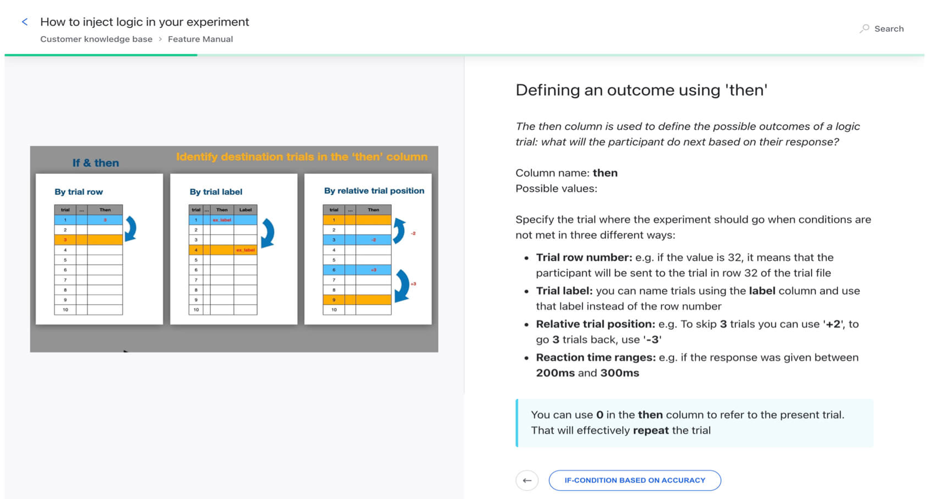Select the 'By relative trial position' diagram
Image resolution: width=946 pixels, height=499 pixels.
[x=366, y=248]
